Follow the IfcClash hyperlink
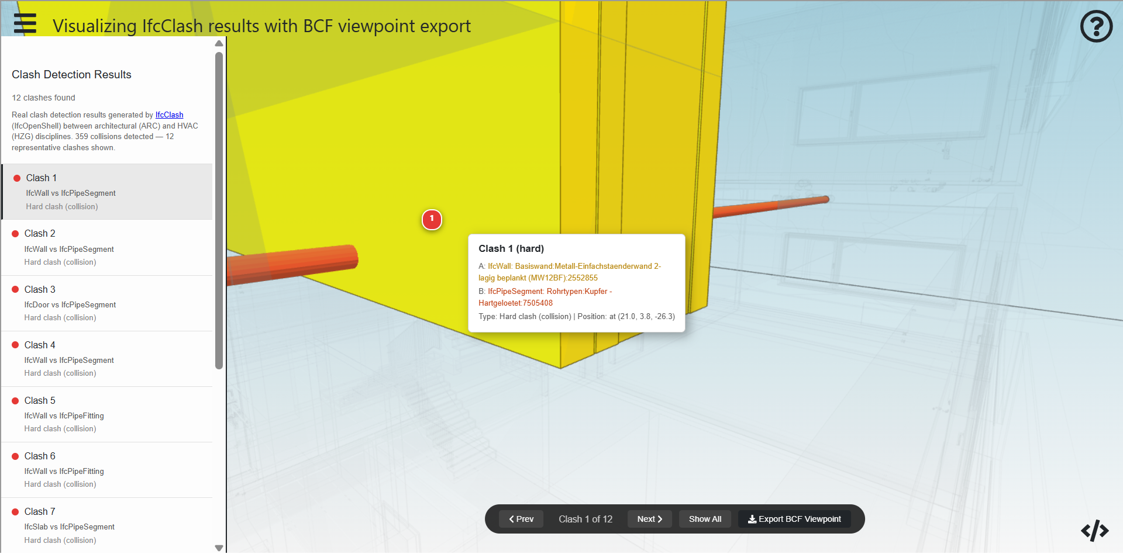 coord(169,115)
